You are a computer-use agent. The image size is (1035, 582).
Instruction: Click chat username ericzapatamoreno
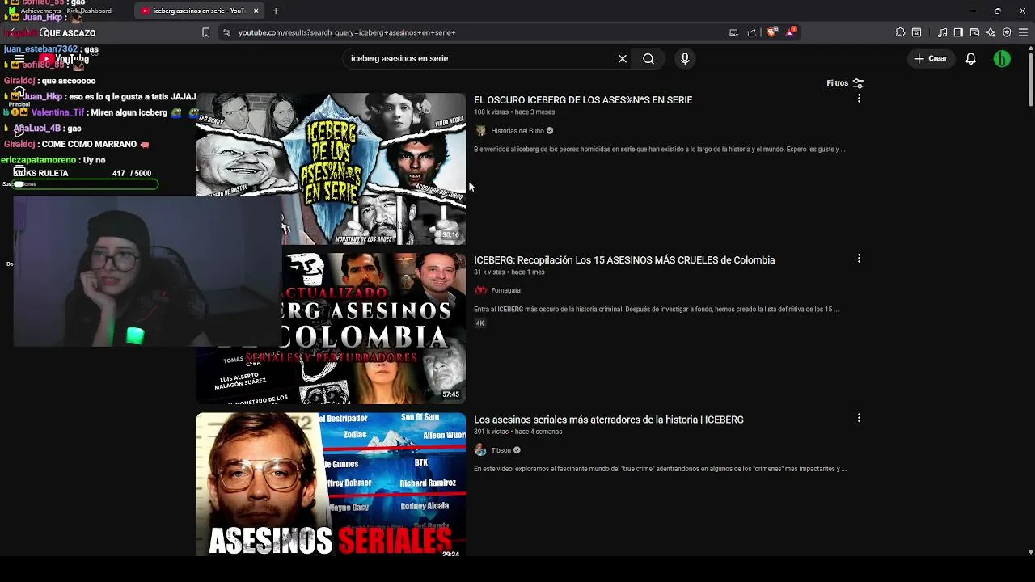(39, 160)
